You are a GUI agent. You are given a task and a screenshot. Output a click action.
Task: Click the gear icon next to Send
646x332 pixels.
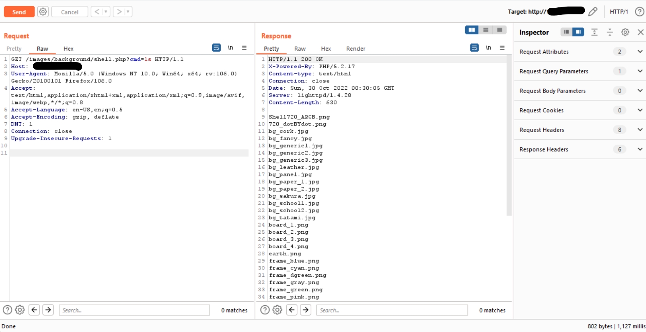click(x=43, y=12)
